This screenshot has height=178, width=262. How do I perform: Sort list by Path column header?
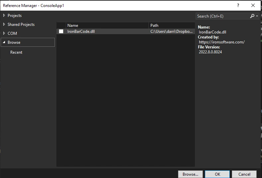click(x=171, y=26)
